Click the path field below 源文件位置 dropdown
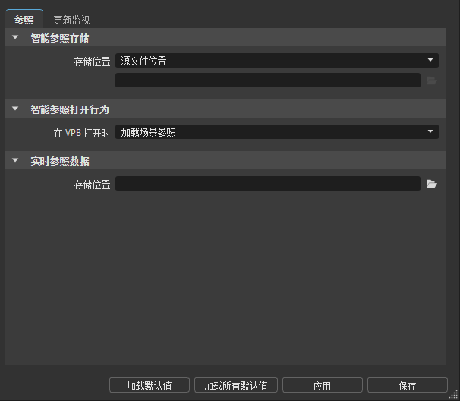This screenshot has height=401, width=460. pyautogui.click(x=268, y=81)
